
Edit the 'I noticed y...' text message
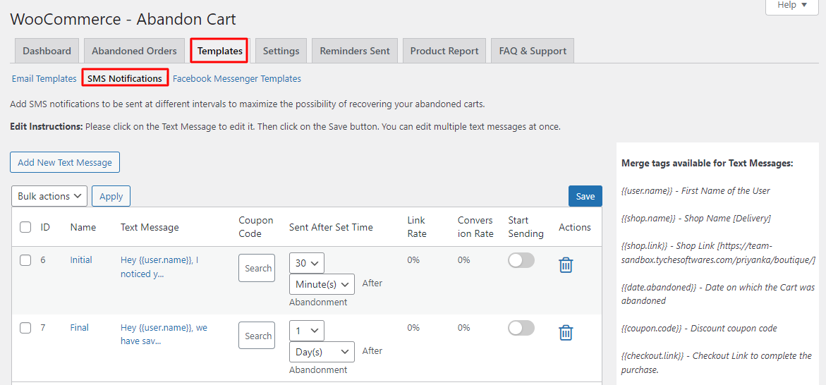click(159, 267)
